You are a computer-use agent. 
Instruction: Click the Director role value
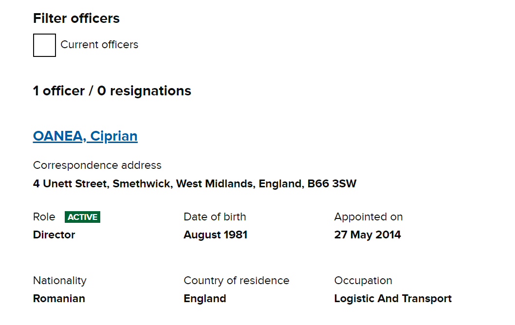pyautogui.click(x=54, y=235)
